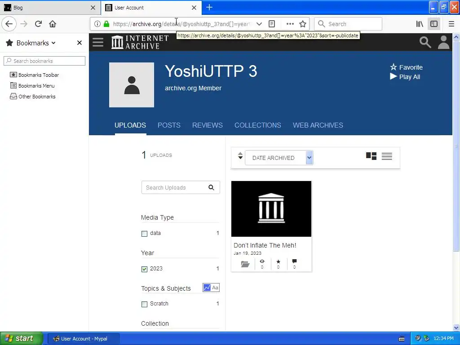Click the Forward navigation arrow

(24, 24)
